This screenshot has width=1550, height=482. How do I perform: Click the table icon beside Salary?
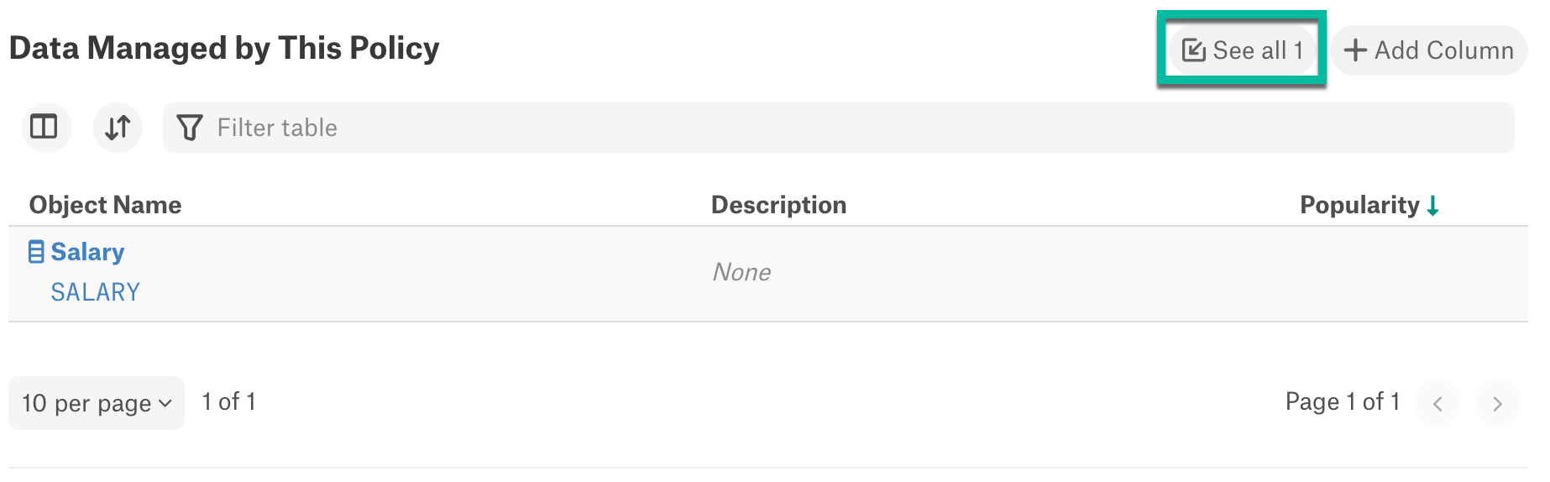coord(36,252)
